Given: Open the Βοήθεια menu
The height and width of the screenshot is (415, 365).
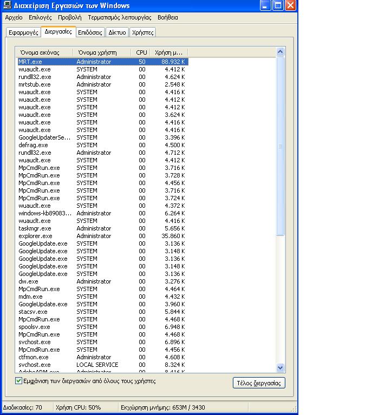Looking at the screenshot, I should (x=168, y=17).
